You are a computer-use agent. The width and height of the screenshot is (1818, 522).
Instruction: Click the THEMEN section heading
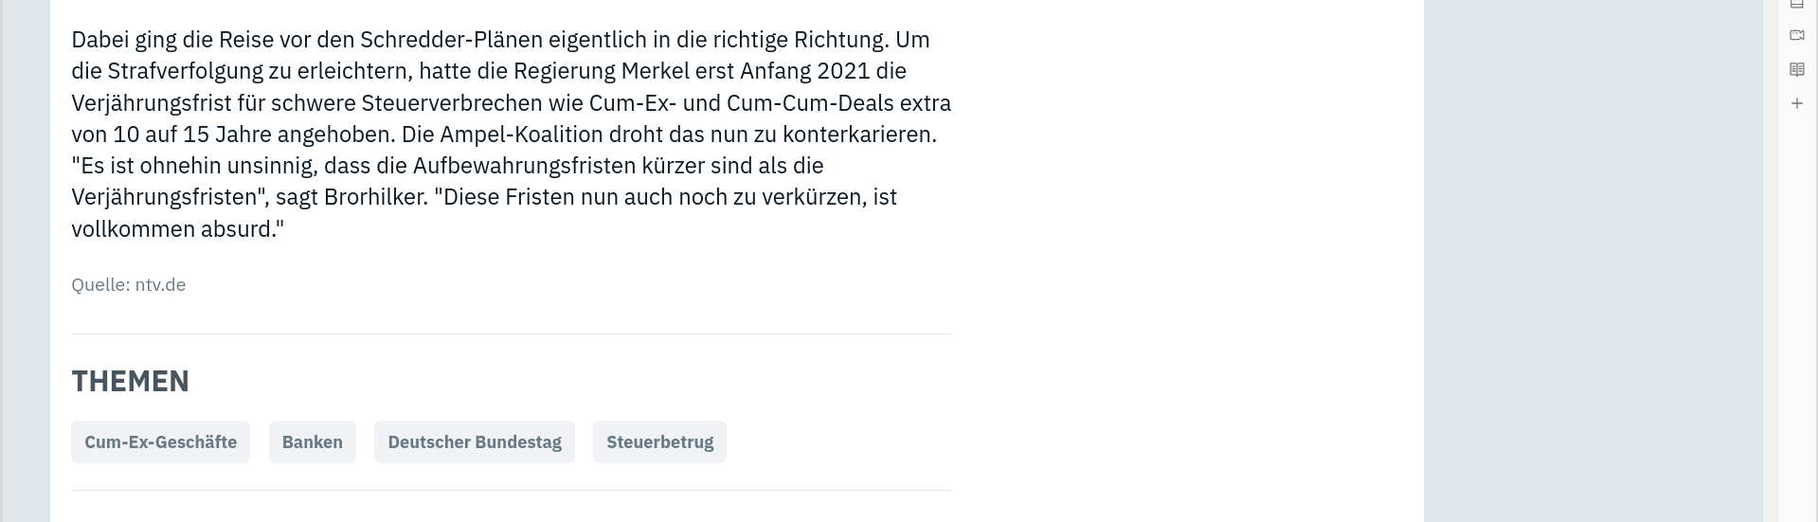(x=131, y=381)
